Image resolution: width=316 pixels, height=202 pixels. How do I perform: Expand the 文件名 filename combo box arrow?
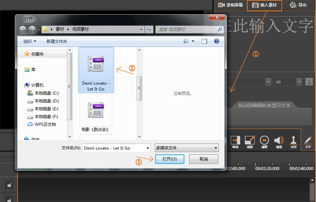click(147, 148)
